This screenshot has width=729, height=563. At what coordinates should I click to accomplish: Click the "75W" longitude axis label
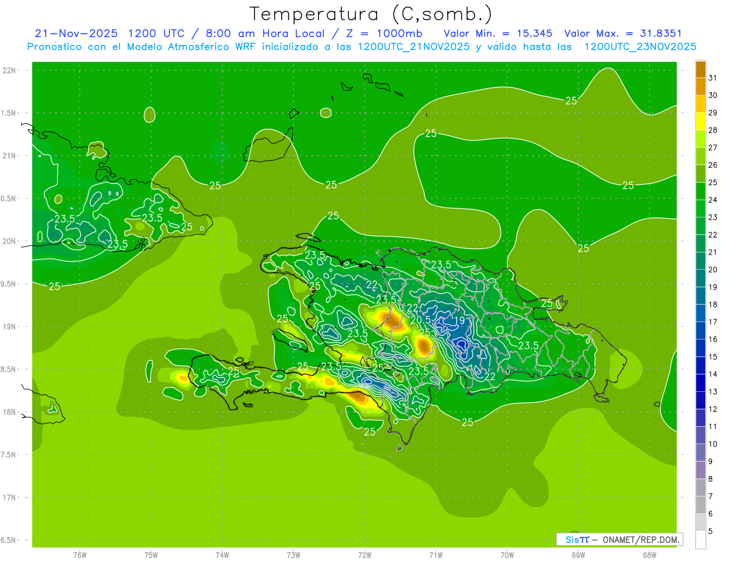tap(151, 554)
